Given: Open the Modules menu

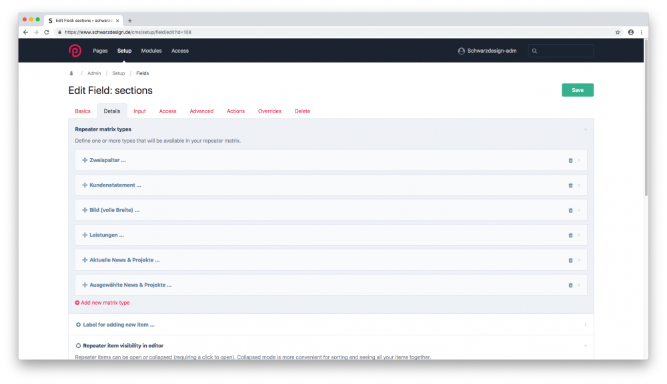Looking at the screenshot, I should (x=151, y=51).
